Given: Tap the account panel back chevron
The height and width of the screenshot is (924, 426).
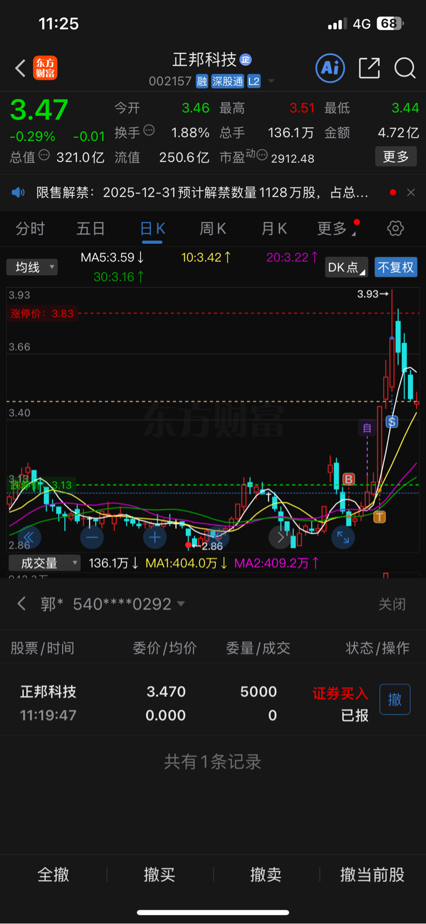Looking at the screenshot, I should pyautogui.click(x=22, y=604).
